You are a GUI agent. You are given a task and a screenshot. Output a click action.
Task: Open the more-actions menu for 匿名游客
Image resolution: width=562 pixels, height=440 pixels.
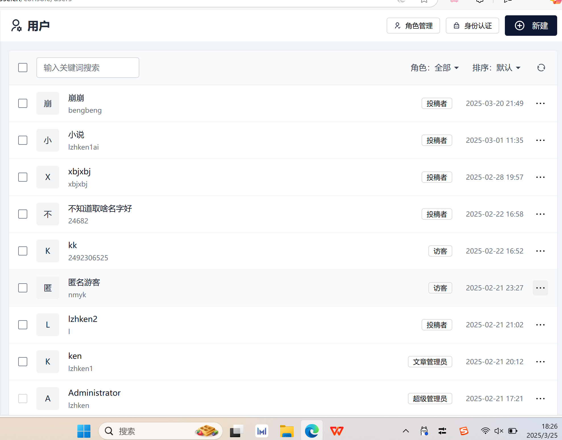pyautogui.click(x=540, y=288)
